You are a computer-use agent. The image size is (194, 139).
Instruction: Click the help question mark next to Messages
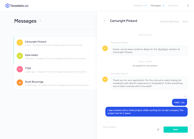pyautogui.click(x=40, y=21)
